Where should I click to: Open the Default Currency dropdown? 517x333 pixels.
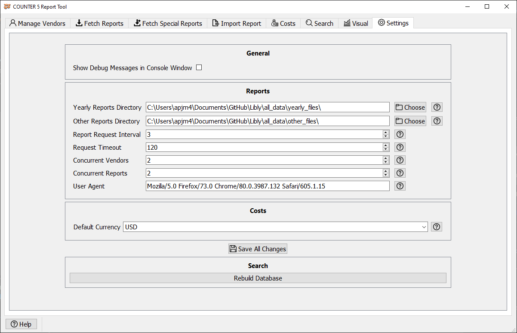click(424, 227)
